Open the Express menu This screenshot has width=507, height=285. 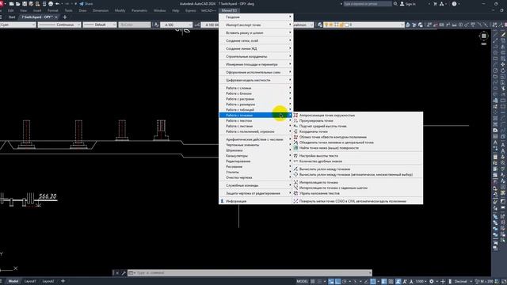190,10
